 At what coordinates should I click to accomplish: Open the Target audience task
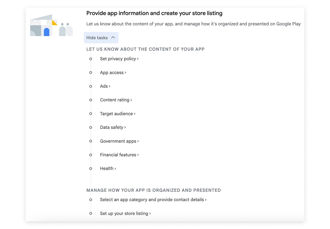[117, 114]
